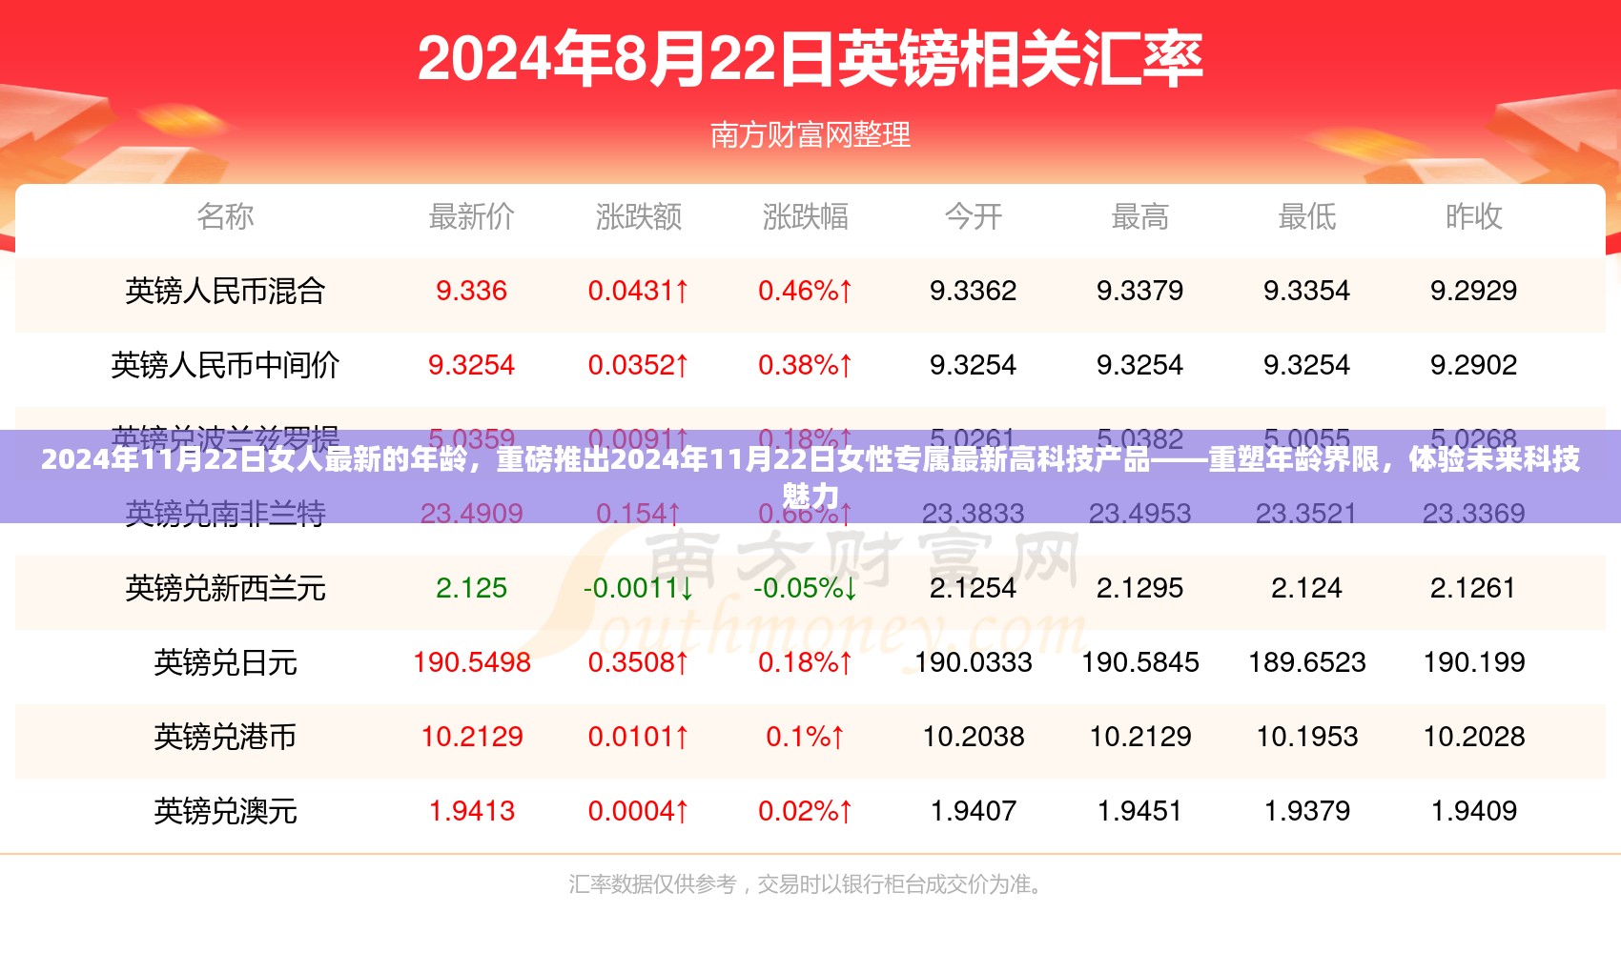Viewport: 1621px width, 953px height.
Task: Click opening value 10.2038
Action: pyautogui.click(x=973, y=737)
